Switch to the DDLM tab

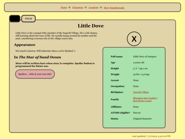[x=28, y=19]
